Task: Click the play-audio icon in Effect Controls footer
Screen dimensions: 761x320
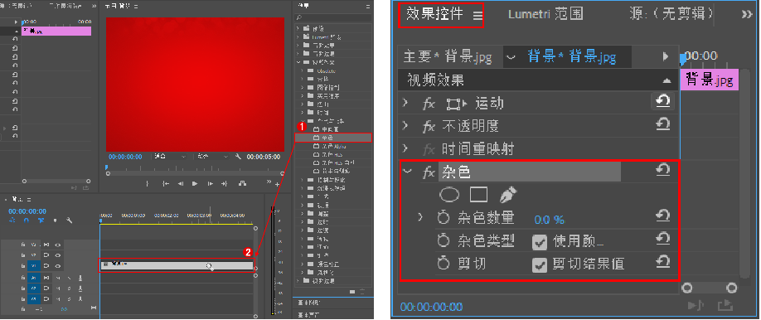Action: [x=696, y=305]
